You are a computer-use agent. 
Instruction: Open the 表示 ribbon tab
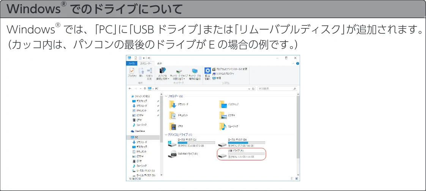(x=160, y=63)
